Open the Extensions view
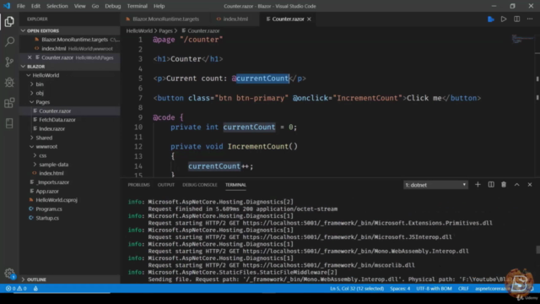 tap(9, 102)
